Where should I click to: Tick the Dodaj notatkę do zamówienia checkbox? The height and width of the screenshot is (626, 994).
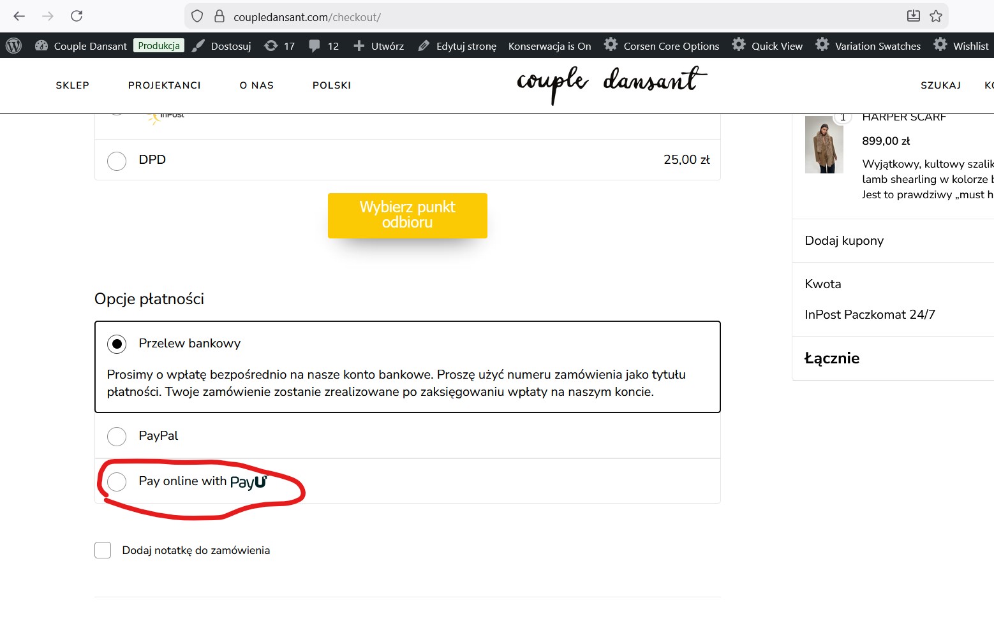tap(103, 550)
